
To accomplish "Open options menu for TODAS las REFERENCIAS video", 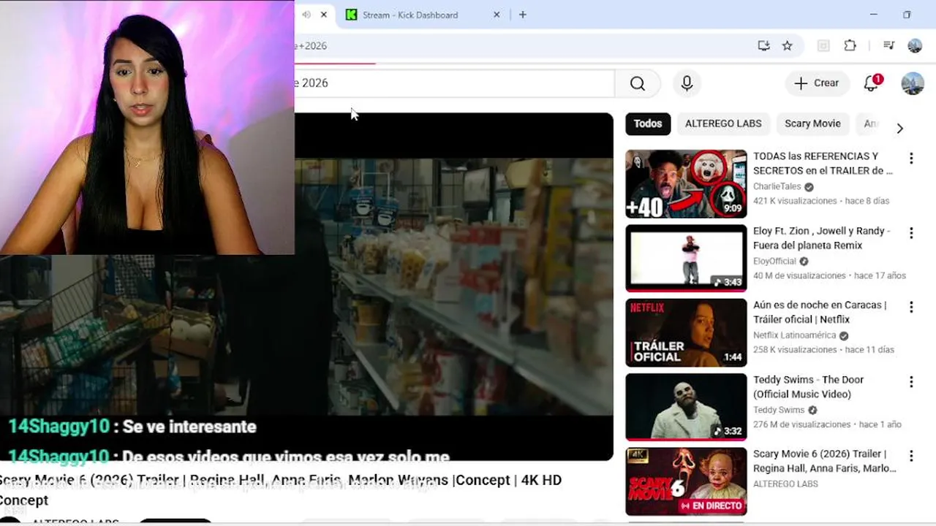I will click(x=911, y=159).
